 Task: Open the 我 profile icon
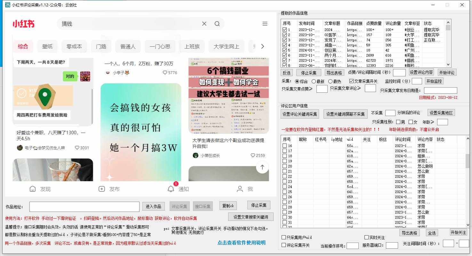[x=240, y=189]
